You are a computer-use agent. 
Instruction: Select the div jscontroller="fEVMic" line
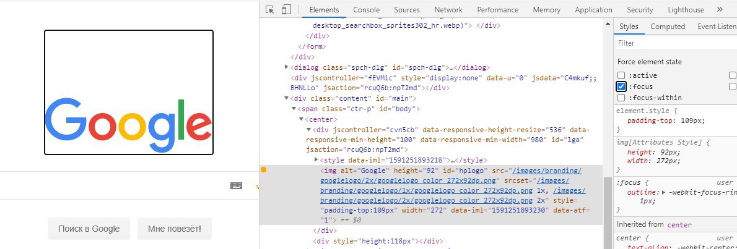[x=443, y=83]
